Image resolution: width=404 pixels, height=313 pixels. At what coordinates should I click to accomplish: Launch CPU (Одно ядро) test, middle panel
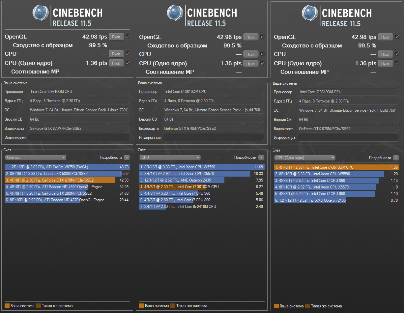click(251, 63)
